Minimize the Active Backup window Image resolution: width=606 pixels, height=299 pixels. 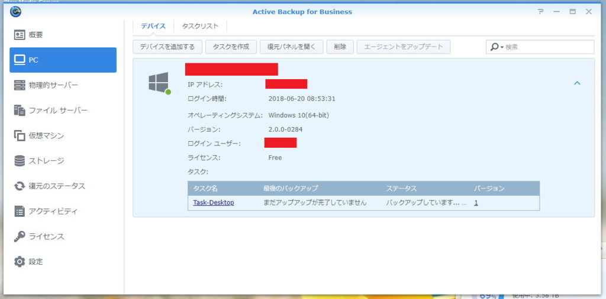tap(556, 12)
